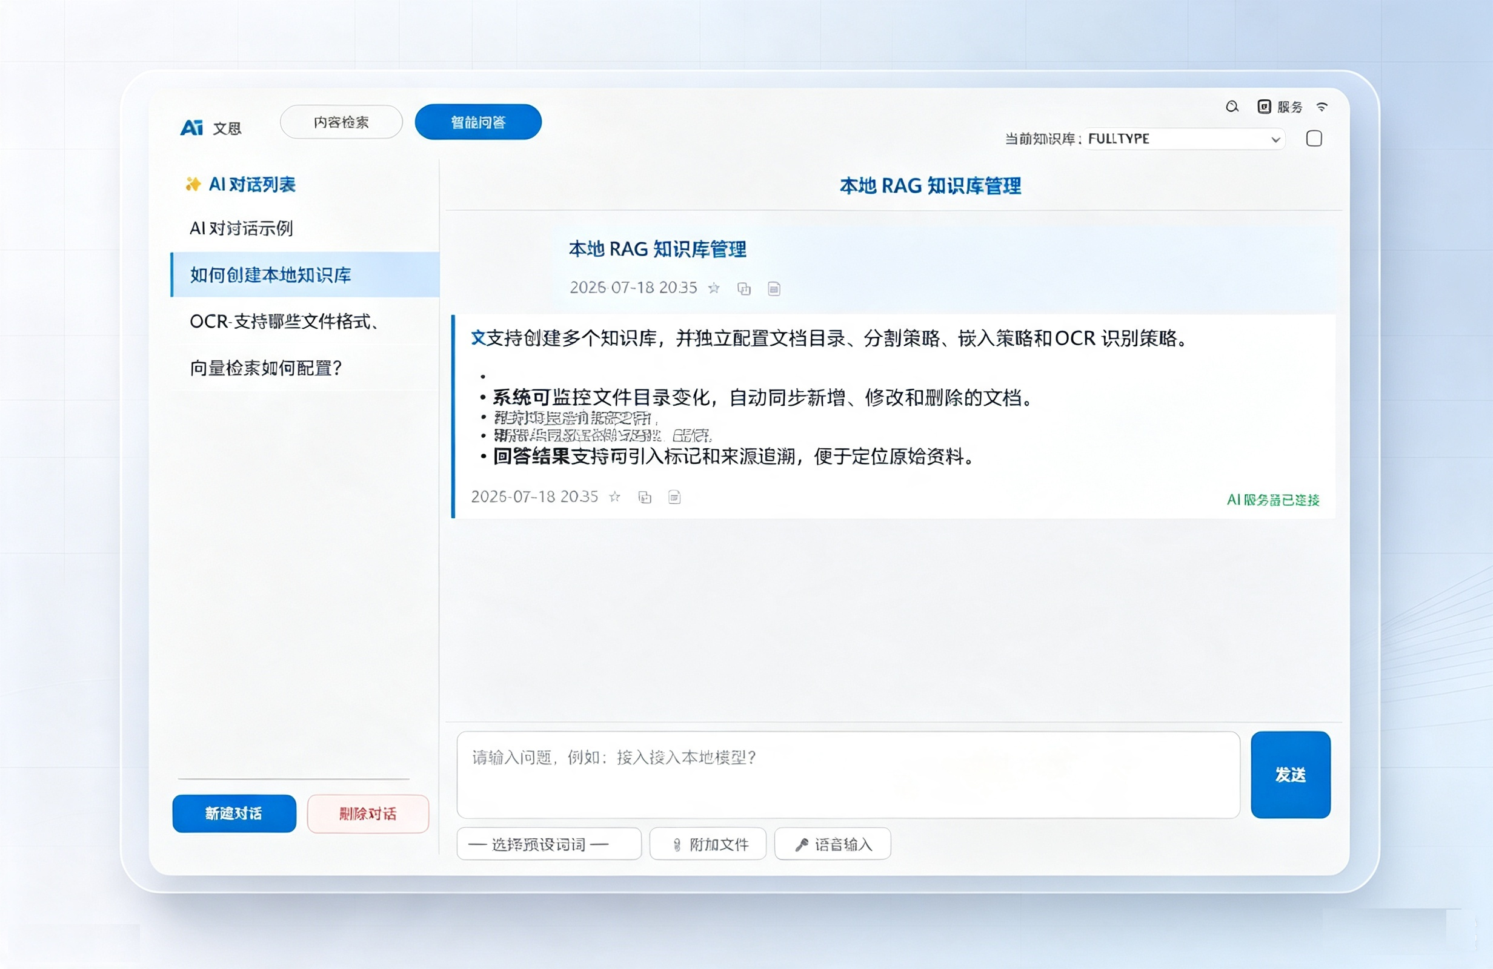Image resolution: width=1493 pixels, height=969 pixels.
Task: Click the sparkle icon beside AI 对话列表
Action: pyautogui.click(x=193, y=184)
